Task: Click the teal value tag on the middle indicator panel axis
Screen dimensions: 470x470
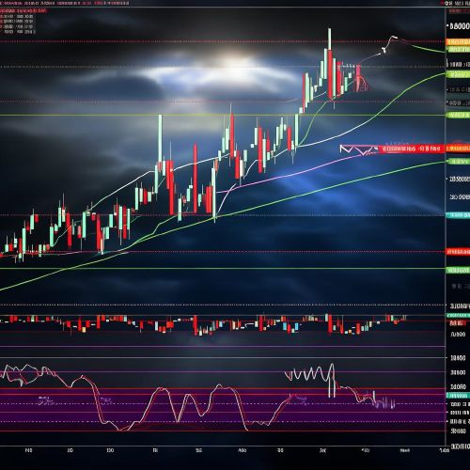Action: coord(458,315)
